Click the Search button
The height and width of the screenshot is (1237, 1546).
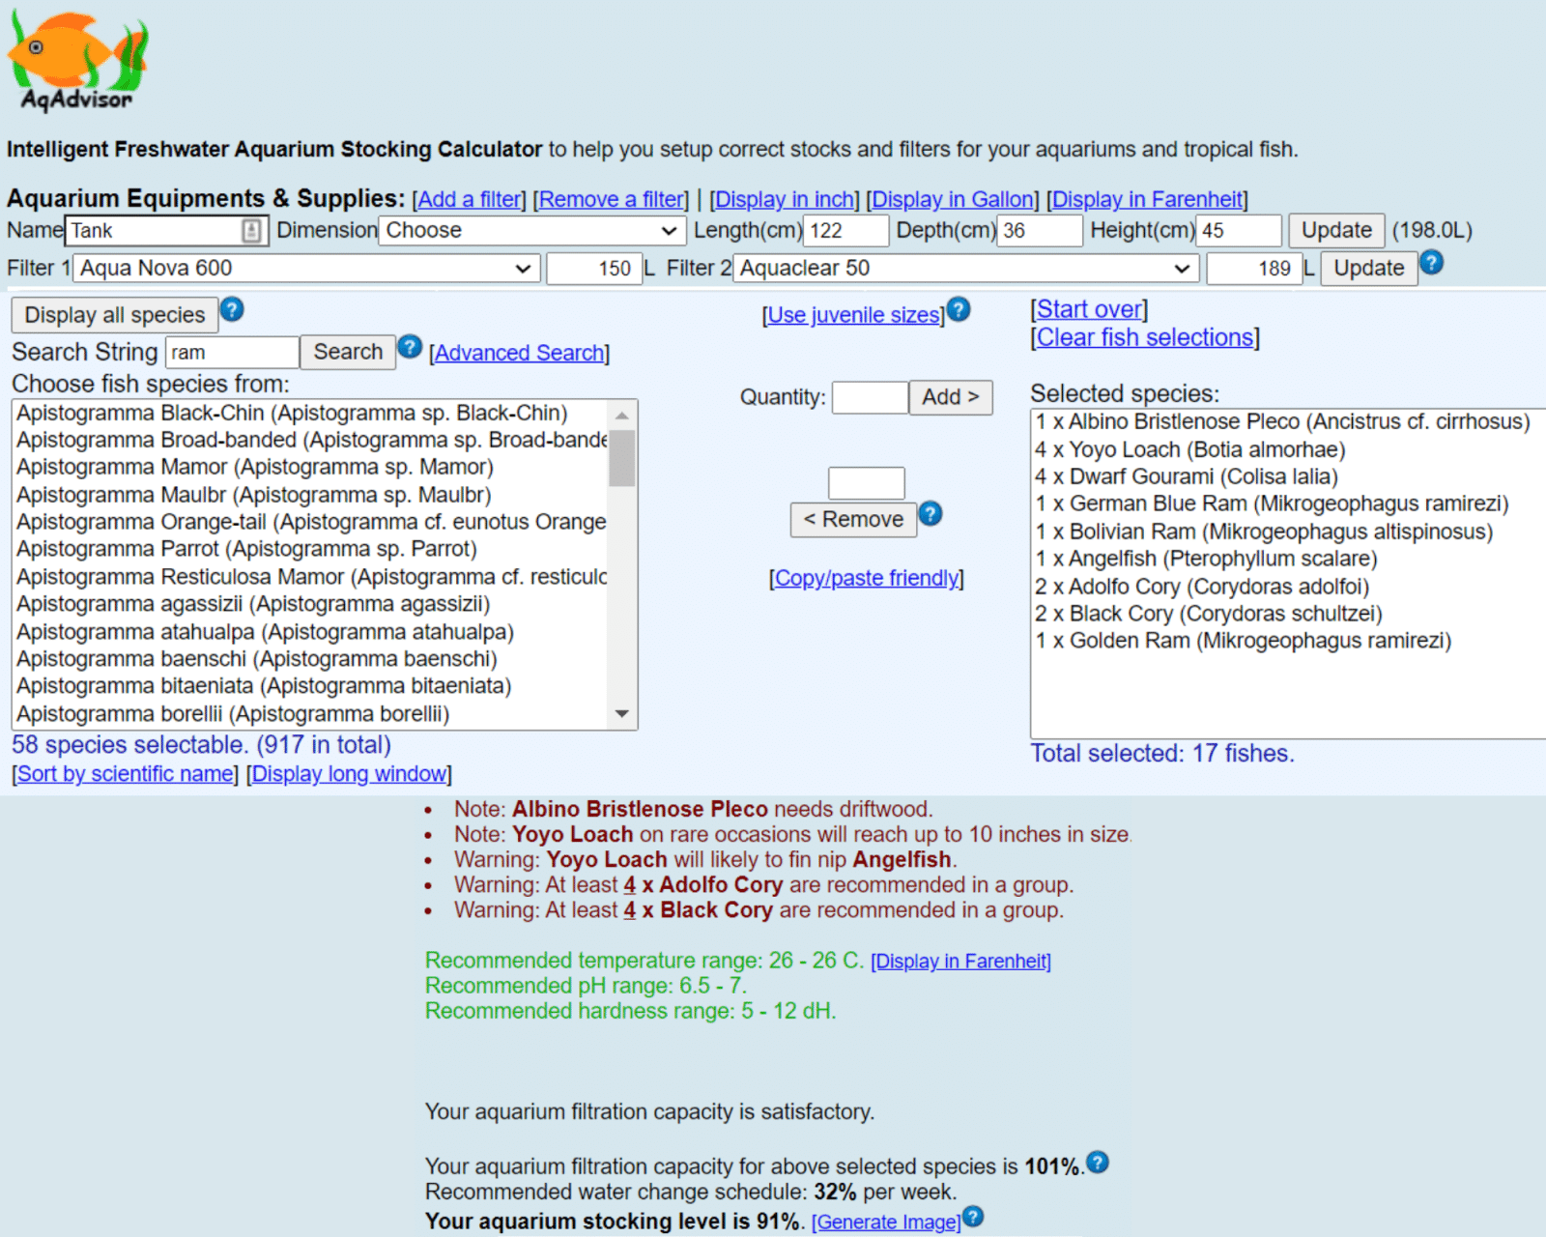point(348,352)
